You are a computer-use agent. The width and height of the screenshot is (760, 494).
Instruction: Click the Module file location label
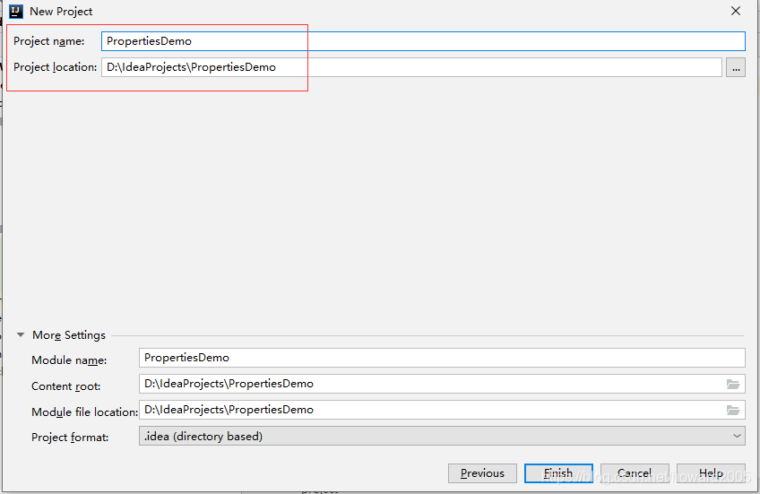(x=84, y=412)
